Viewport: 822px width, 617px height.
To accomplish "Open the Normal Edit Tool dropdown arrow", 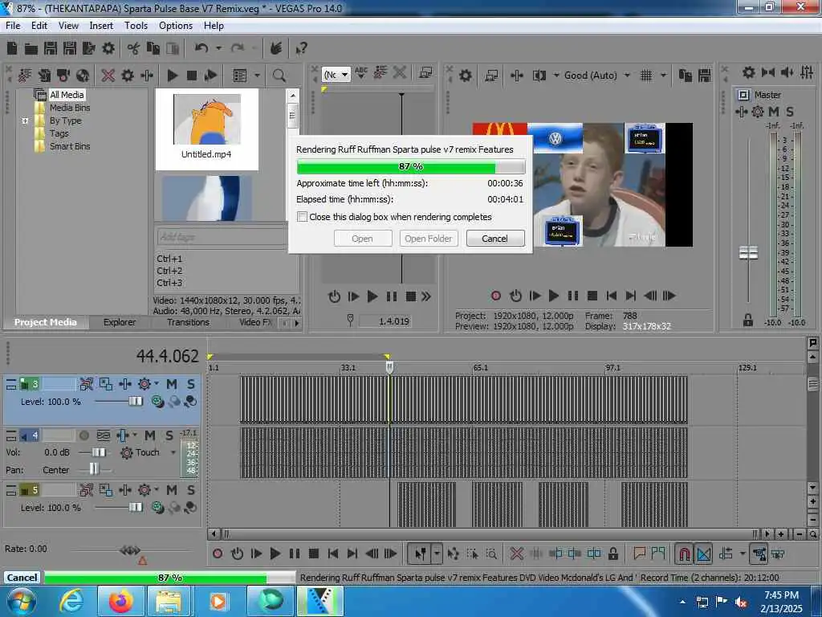I will point(437,554).
